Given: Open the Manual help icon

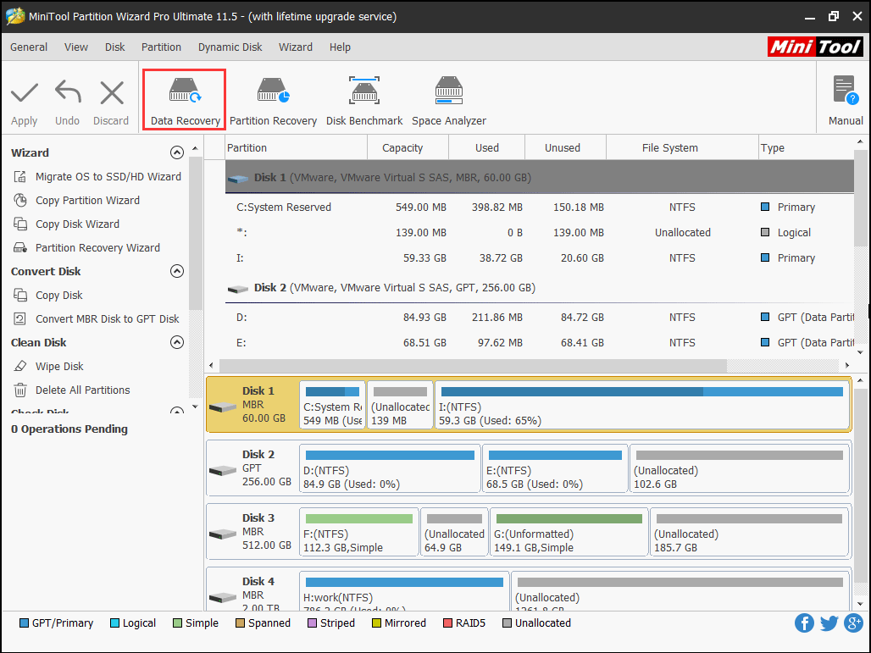Looking at the screenshot, I should point(845,90).
